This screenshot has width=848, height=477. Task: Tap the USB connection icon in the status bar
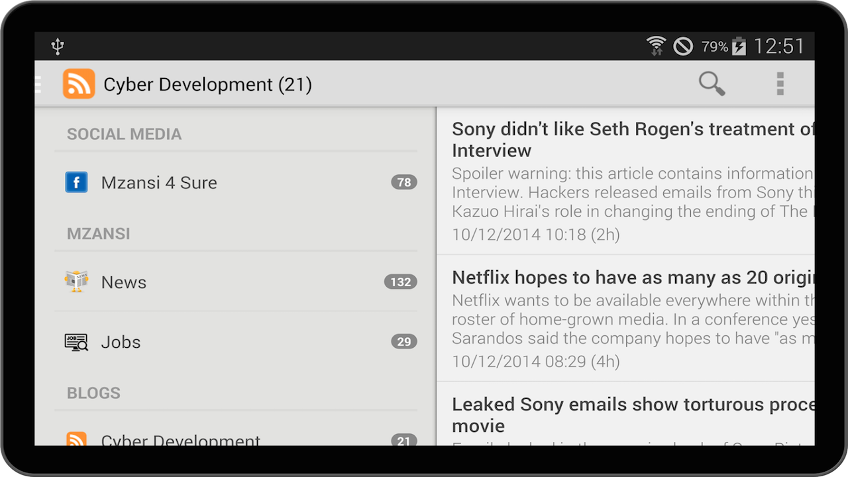(x=57, y=46)
